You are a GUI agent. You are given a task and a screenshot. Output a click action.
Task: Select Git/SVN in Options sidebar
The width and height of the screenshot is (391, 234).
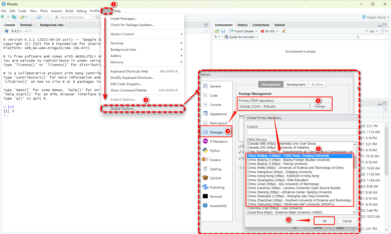[217, 178]
